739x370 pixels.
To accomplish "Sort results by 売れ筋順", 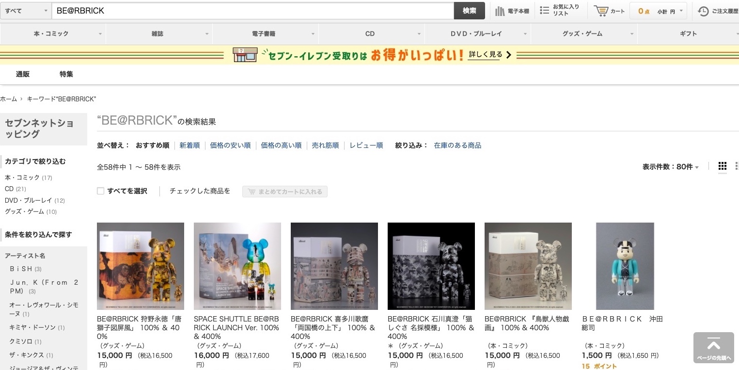I will (325, 145).
